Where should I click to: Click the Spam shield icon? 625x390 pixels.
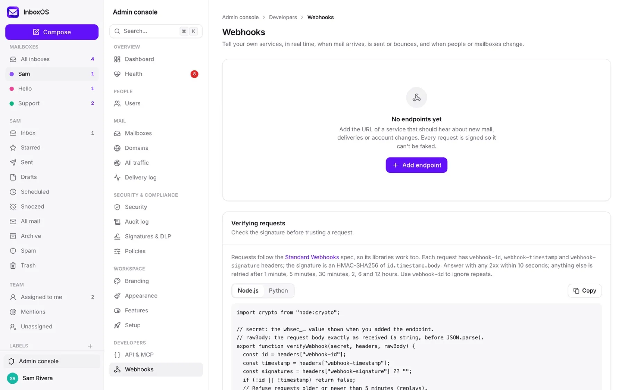point(13,251)
